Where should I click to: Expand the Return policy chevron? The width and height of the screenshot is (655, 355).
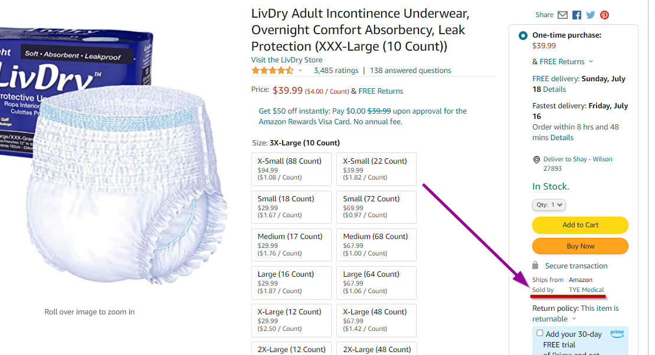click(574, 319)
